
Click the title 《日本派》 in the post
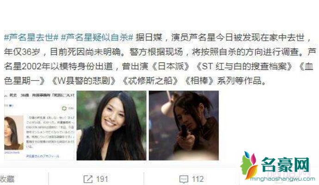click(170, 66)
